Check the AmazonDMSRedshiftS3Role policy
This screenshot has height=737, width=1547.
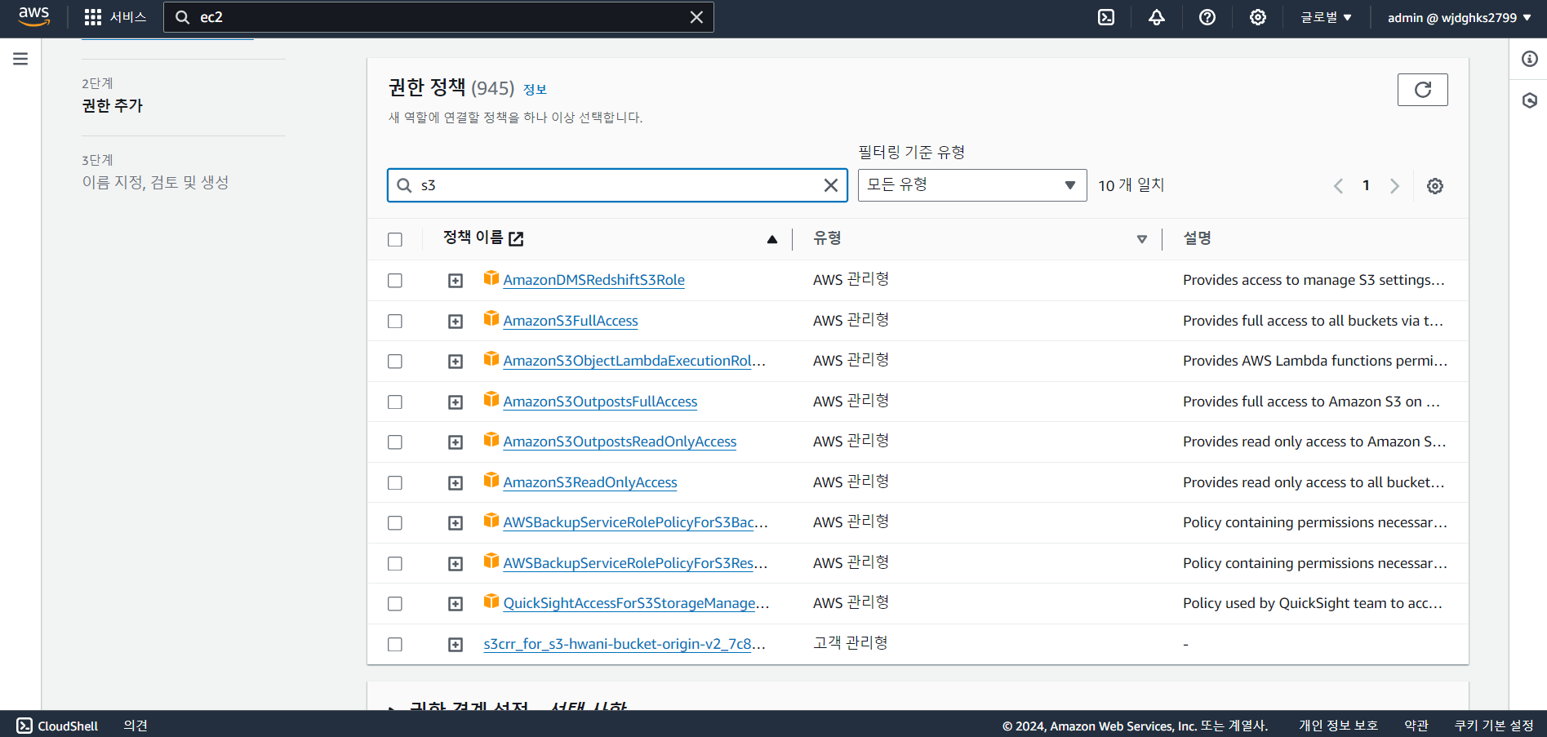[x=395, y=281]
